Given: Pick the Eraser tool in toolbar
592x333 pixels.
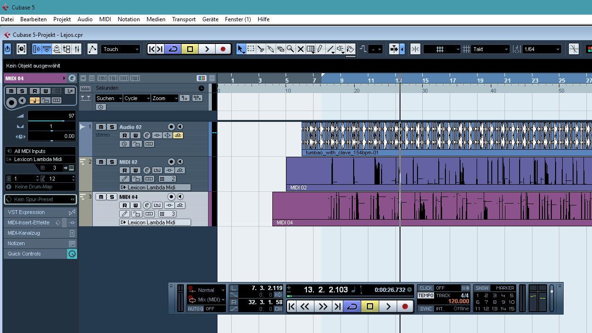Looking at the screenshot, I should [280, 49].
